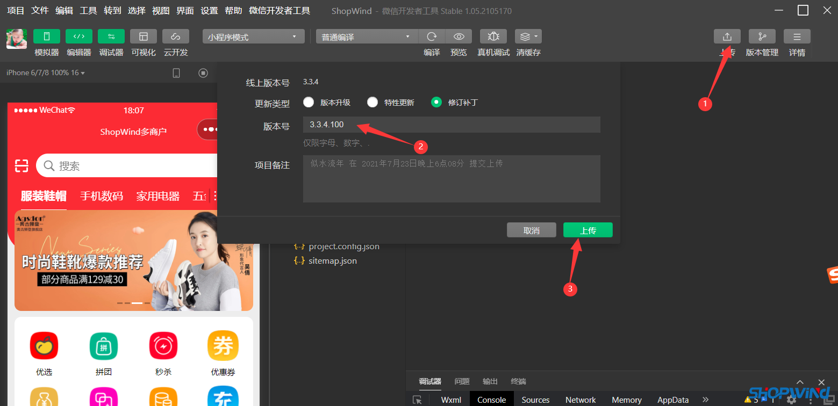Switch to the 终端 terminal tab
Screen dimensions: 838x406
[x=518, y=381]
